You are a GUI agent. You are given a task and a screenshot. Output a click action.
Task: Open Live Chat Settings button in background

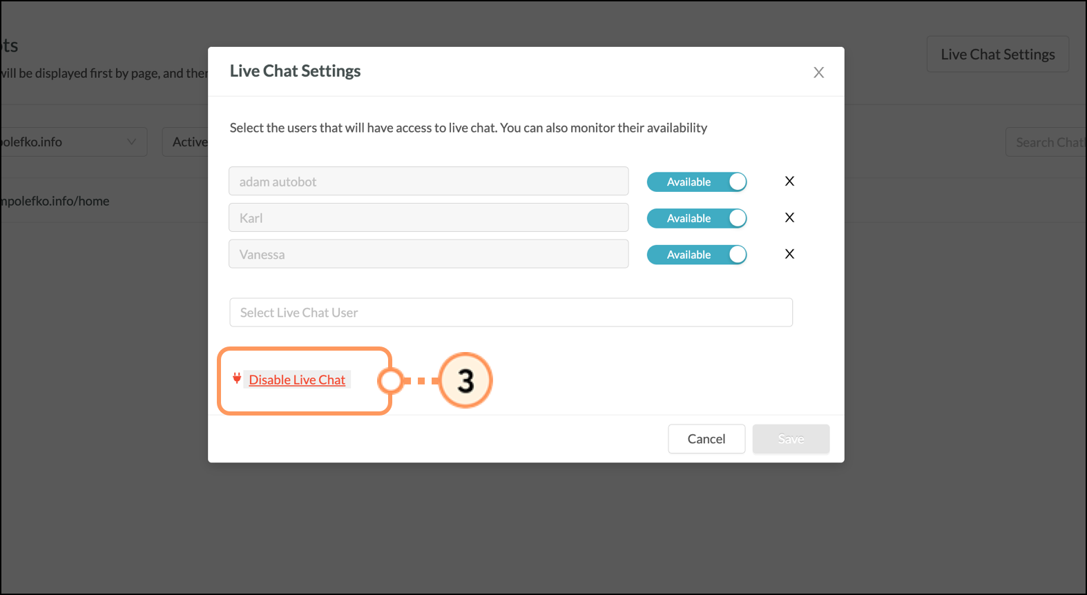[998, 55]
